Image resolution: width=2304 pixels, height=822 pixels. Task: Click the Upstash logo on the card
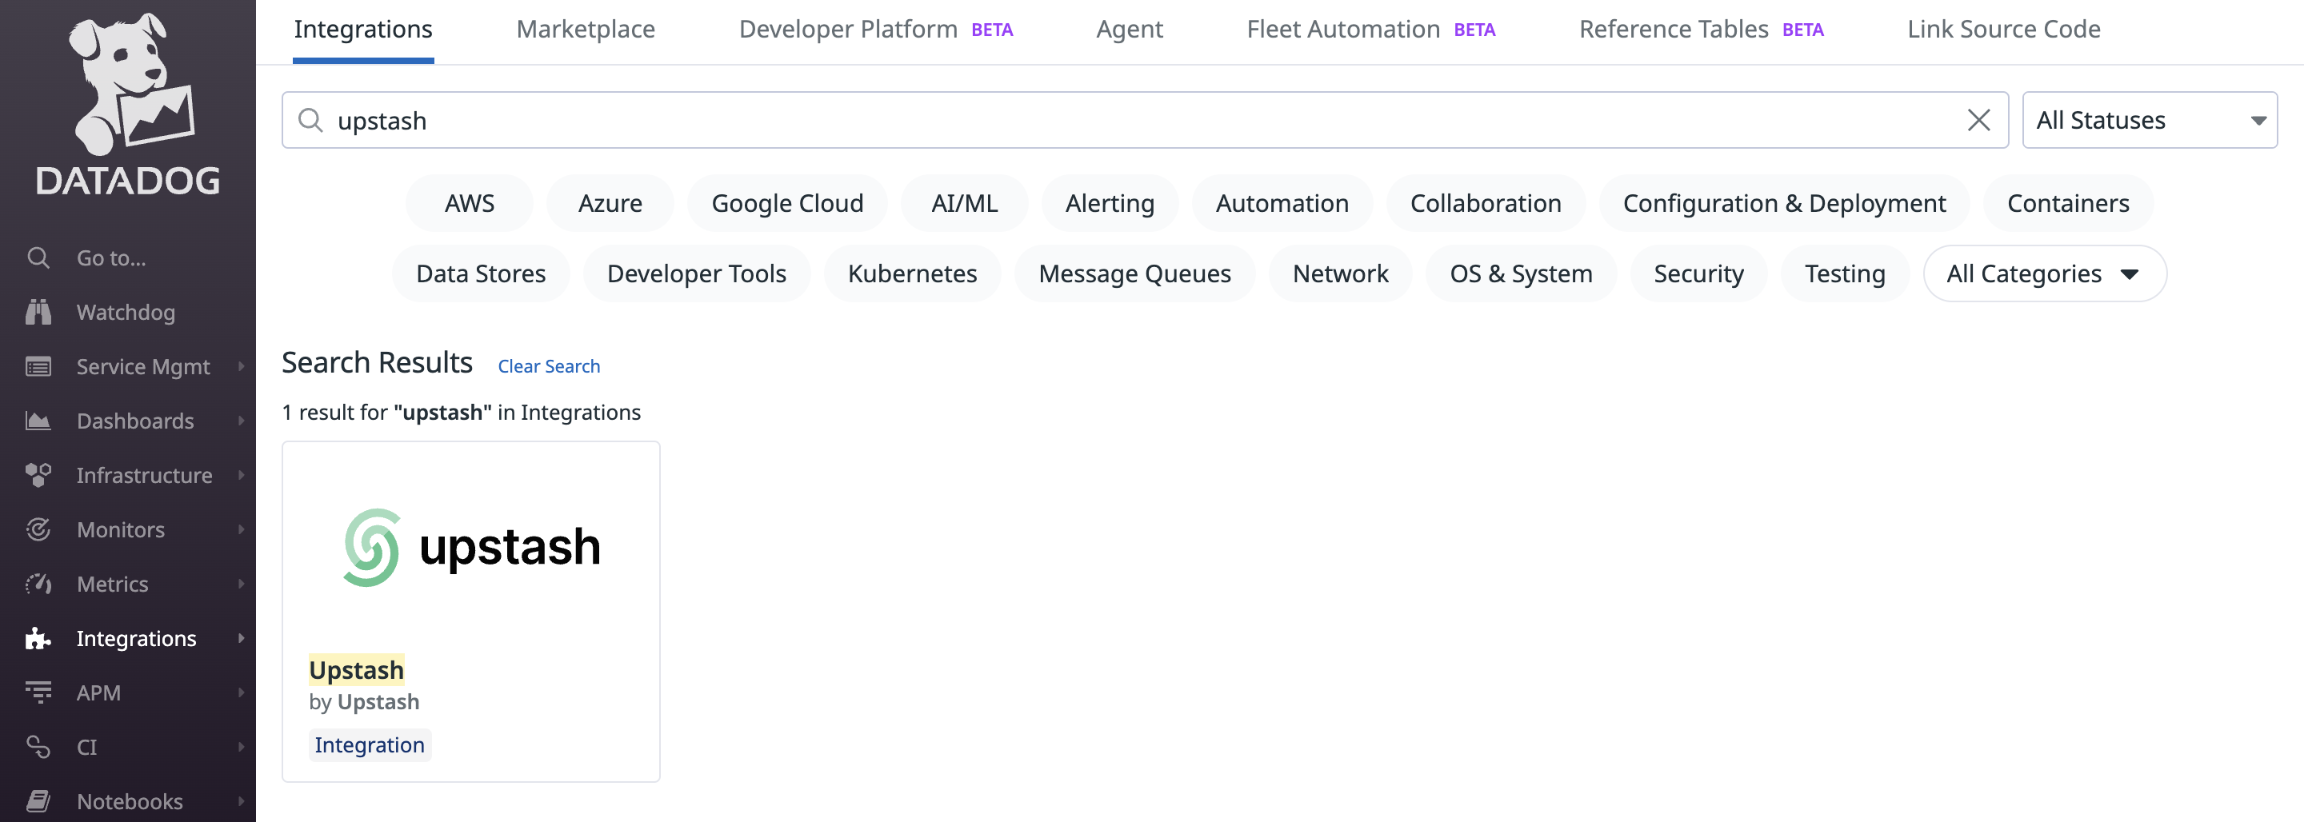pyautogui.click(x=471, y=548)
